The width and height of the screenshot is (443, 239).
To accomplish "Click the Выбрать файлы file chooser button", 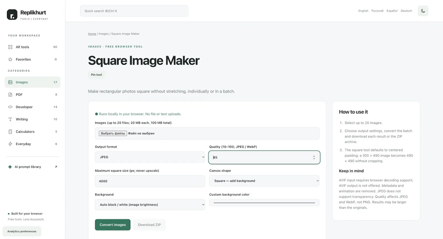I will point(113,133).
